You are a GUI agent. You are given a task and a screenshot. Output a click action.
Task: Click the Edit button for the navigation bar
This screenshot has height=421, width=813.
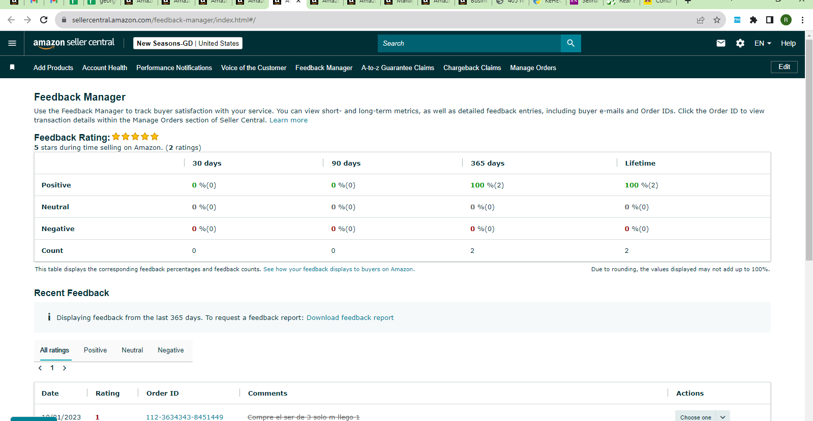[x=784, y=67]
